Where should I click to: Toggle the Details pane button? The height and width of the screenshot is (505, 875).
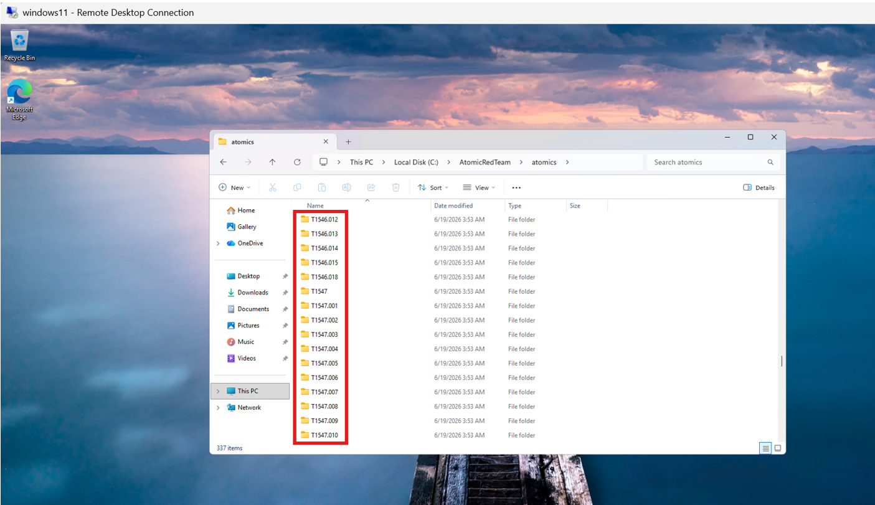(759, 187)
